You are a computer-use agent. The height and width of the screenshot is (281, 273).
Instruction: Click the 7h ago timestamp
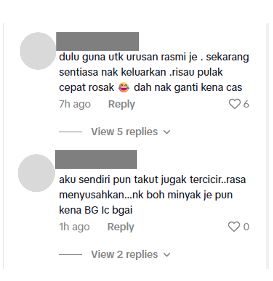click(75, 104)
